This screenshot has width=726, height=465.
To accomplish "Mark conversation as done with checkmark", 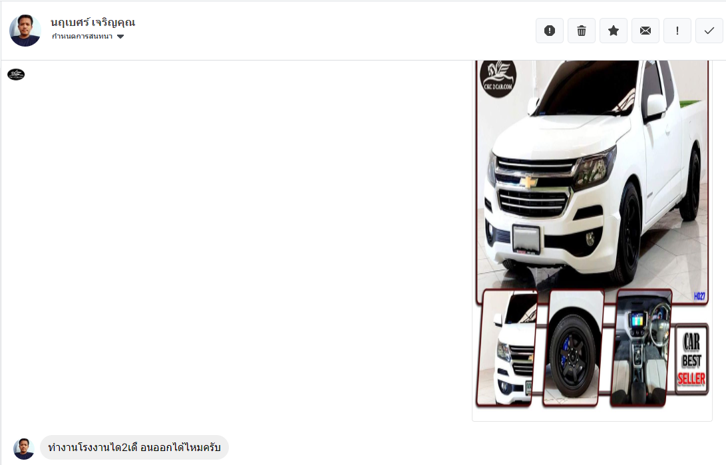I will (x=709, y=31).
